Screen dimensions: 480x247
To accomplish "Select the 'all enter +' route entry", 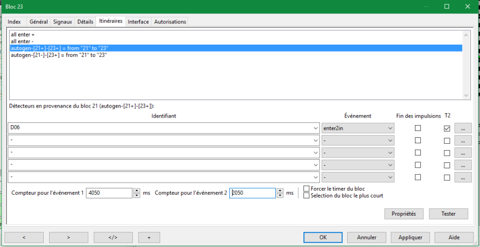I will [x=22, y=35].
